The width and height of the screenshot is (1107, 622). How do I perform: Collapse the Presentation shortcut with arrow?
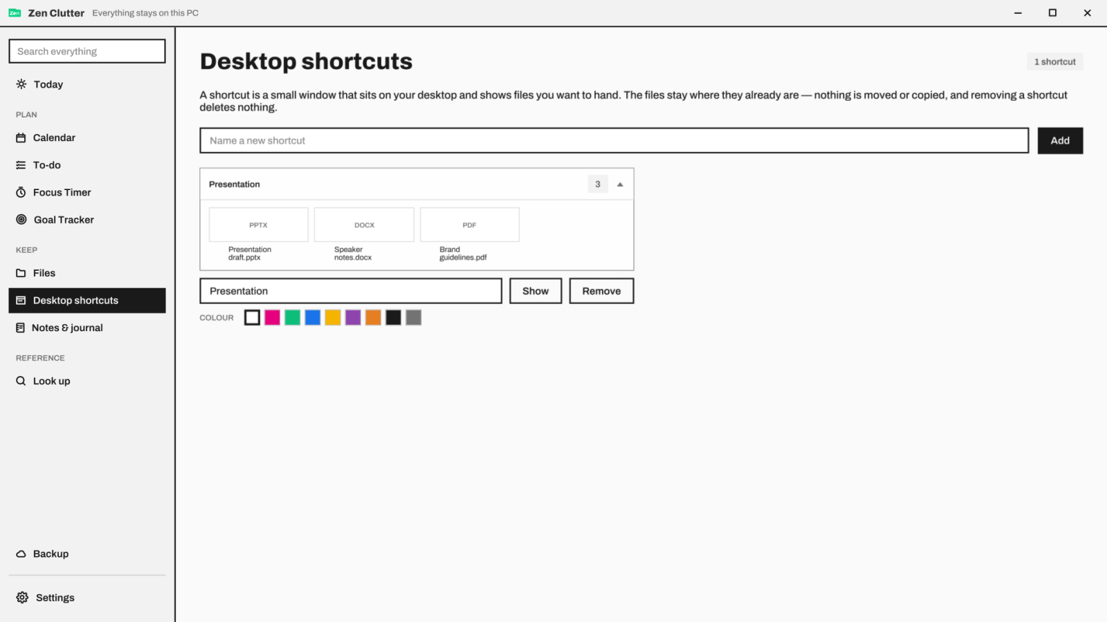pos(620,185)
